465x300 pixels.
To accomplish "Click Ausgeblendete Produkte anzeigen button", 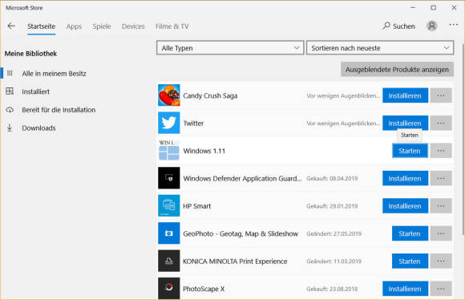I will tap(397, 70).
